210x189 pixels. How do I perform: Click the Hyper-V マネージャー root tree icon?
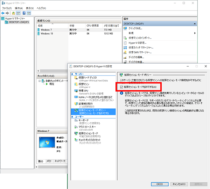pos(3,19)
